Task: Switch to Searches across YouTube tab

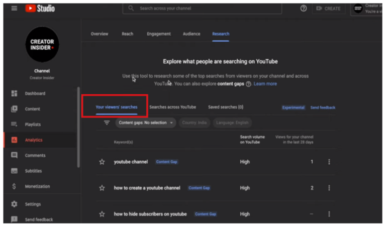Action: click(172, 107)
